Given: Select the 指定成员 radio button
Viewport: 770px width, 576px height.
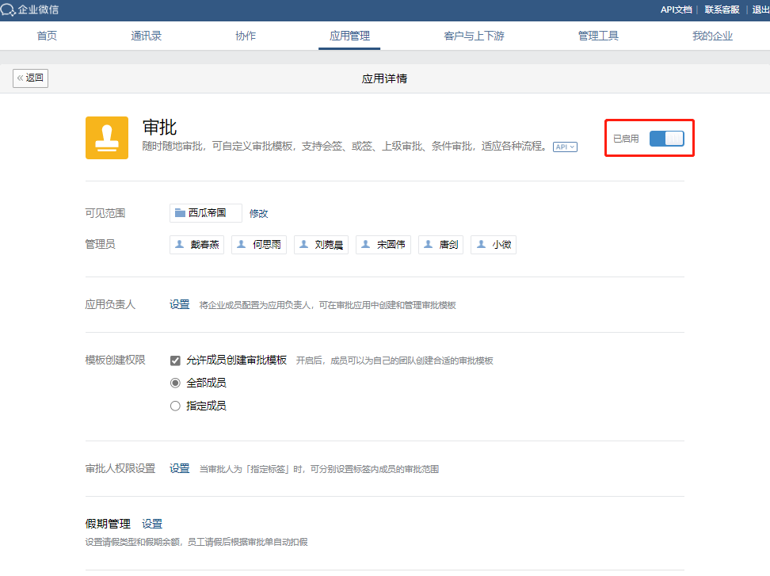Looking at the screenshot, I should point(175,406).
